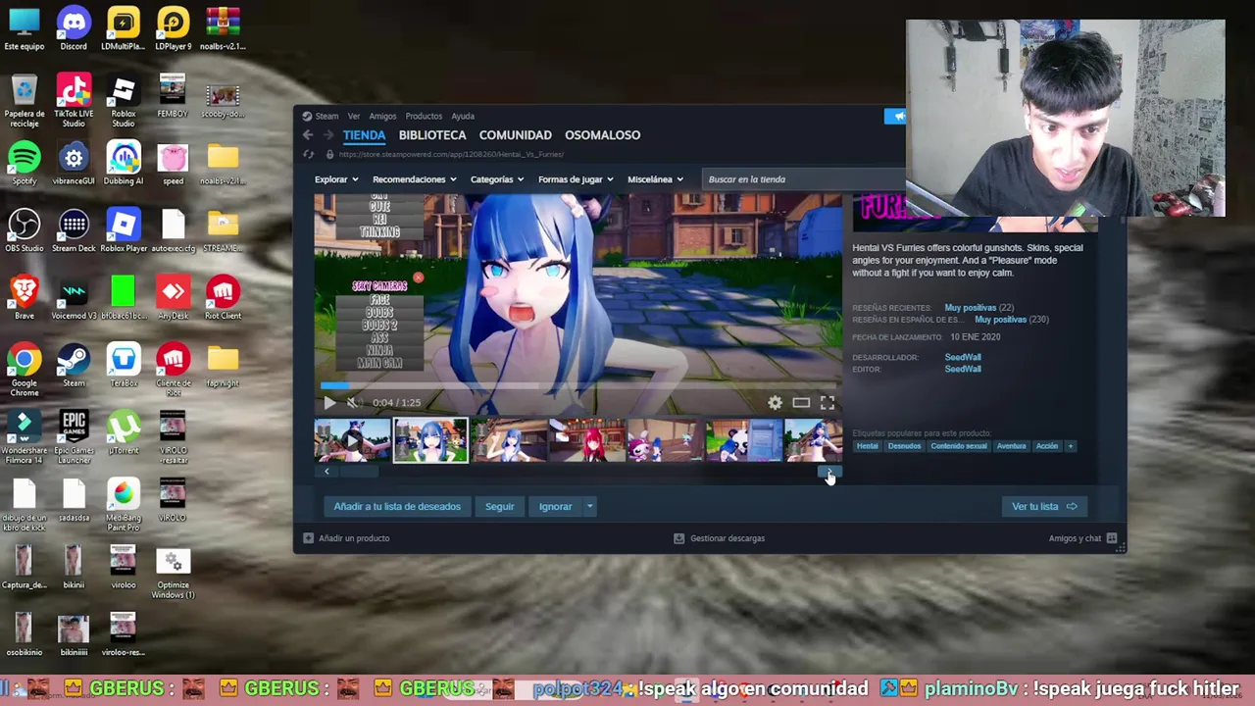Open the TeraBox desktop icon
Viewport: 1255px width, 706px height.
123,365
